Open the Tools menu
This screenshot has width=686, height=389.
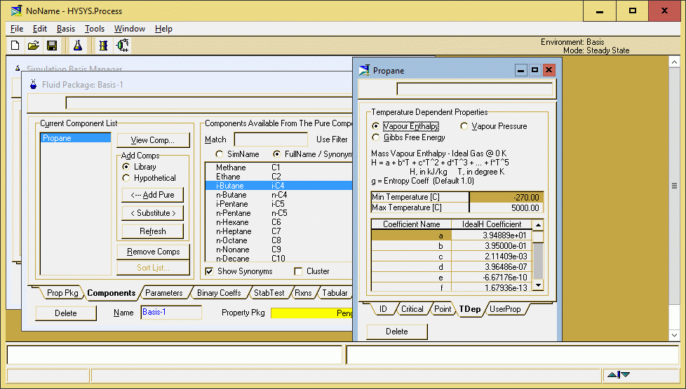coord(95,29)
